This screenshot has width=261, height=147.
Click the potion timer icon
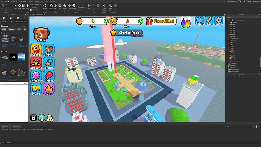coord(50,118)
